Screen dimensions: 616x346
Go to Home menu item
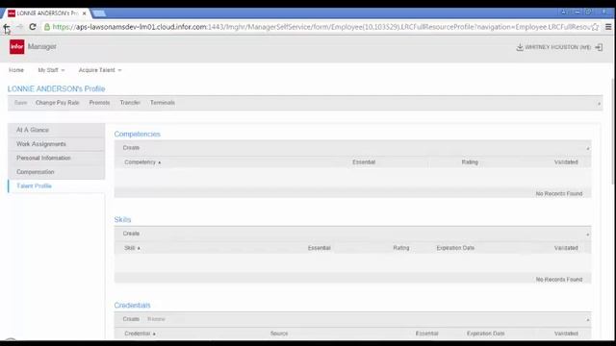click(x=16, y=70)
